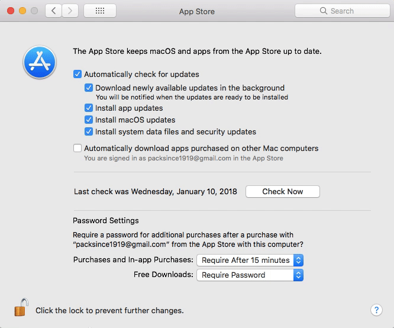Viewport: 394px width, 328px height.
Task: Toggle Download newly available updates in background
Action: click(x=89, y=88)
